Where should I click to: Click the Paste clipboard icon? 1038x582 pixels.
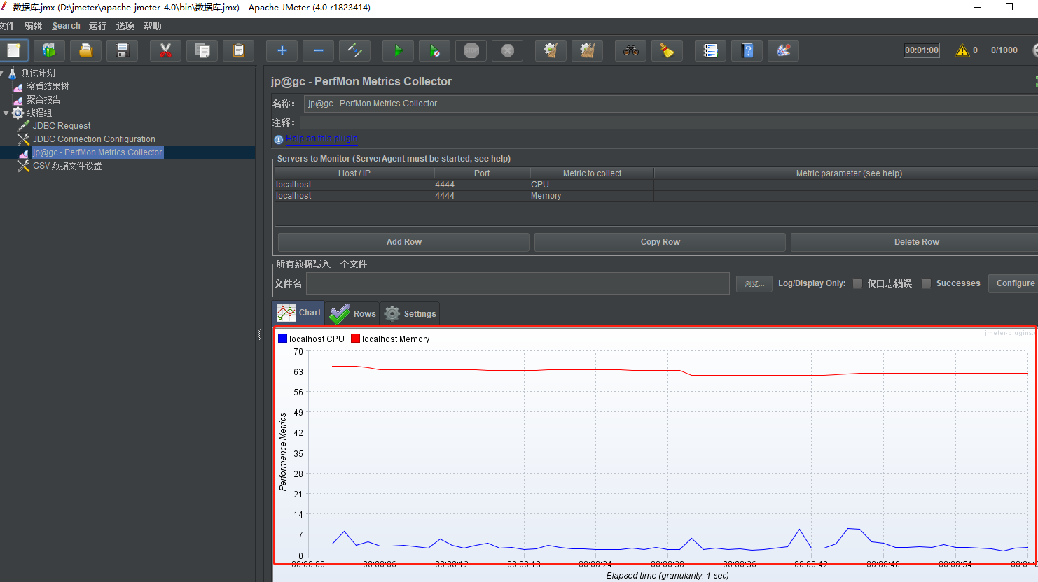tap(239, 50)
